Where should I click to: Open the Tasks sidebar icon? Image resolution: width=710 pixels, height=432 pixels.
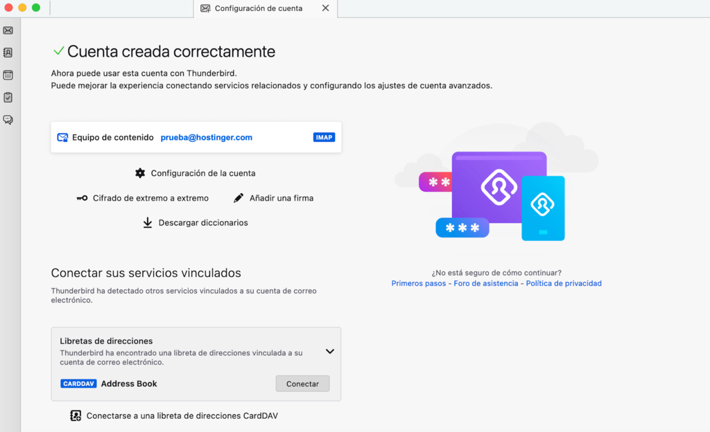click(8, 97)
